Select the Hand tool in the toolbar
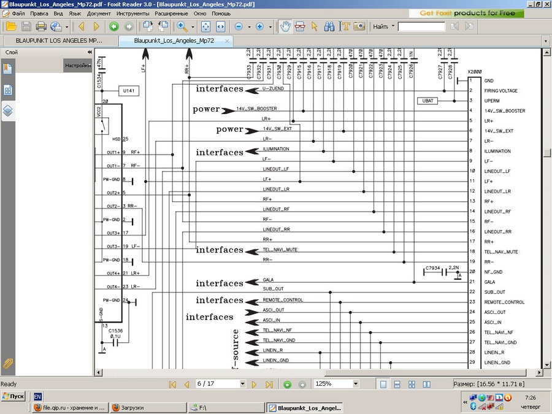The height and width of the screenshot is (414, 552). coord(285,26)
